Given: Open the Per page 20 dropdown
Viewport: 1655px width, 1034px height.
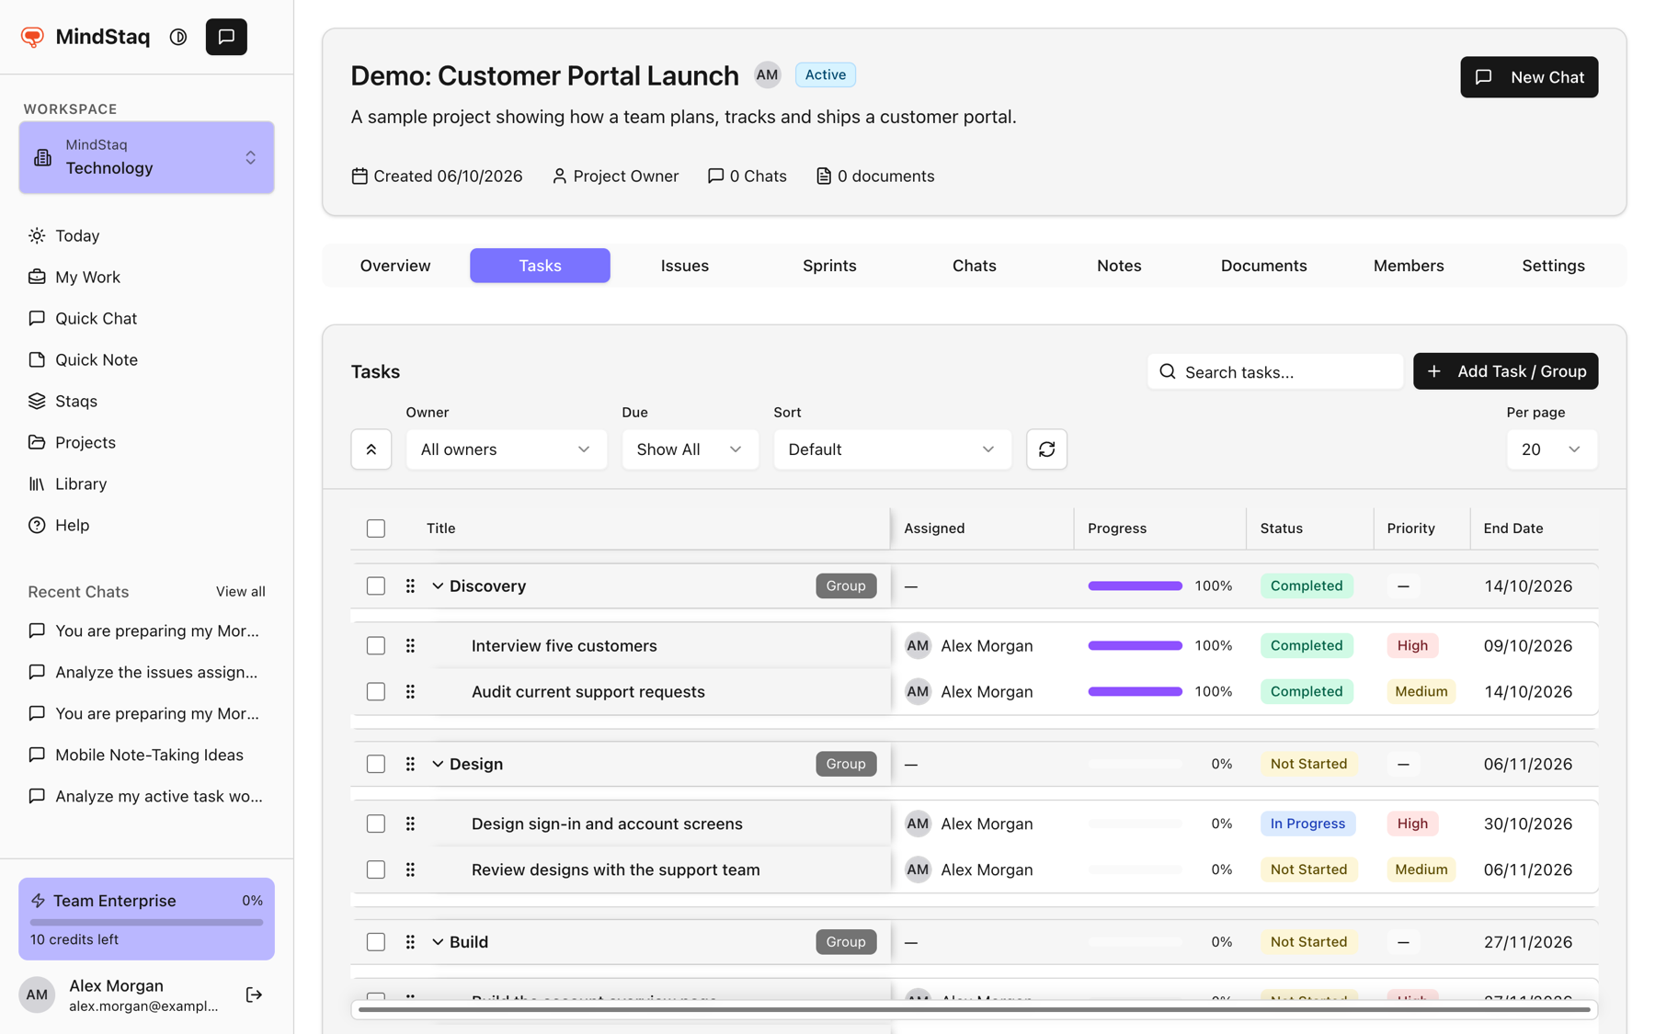Looking at the screenshot, I should [x=1551, y=449].
